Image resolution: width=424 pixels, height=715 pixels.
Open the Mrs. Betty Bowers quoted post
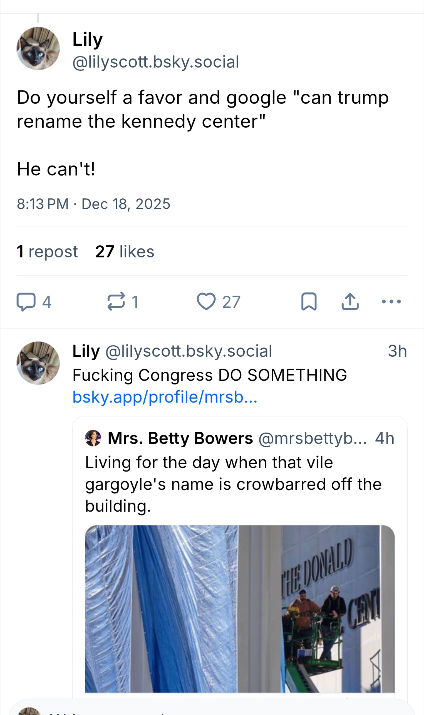click(x=233, y=484)
